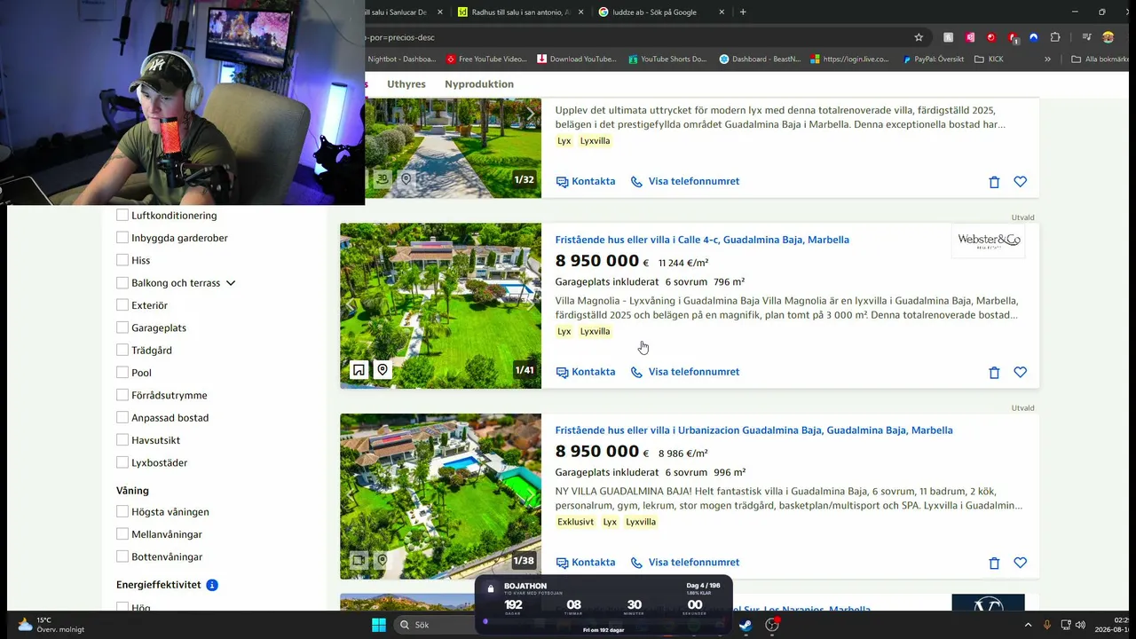
Task: Check the Havsutsikt filter
Action: [122, 440]
